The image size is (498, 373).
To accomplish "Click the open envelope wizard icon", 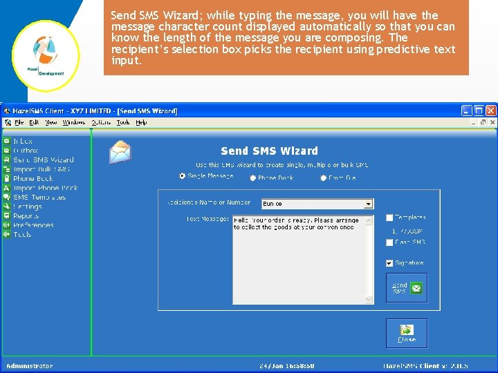I will point(120,152).
